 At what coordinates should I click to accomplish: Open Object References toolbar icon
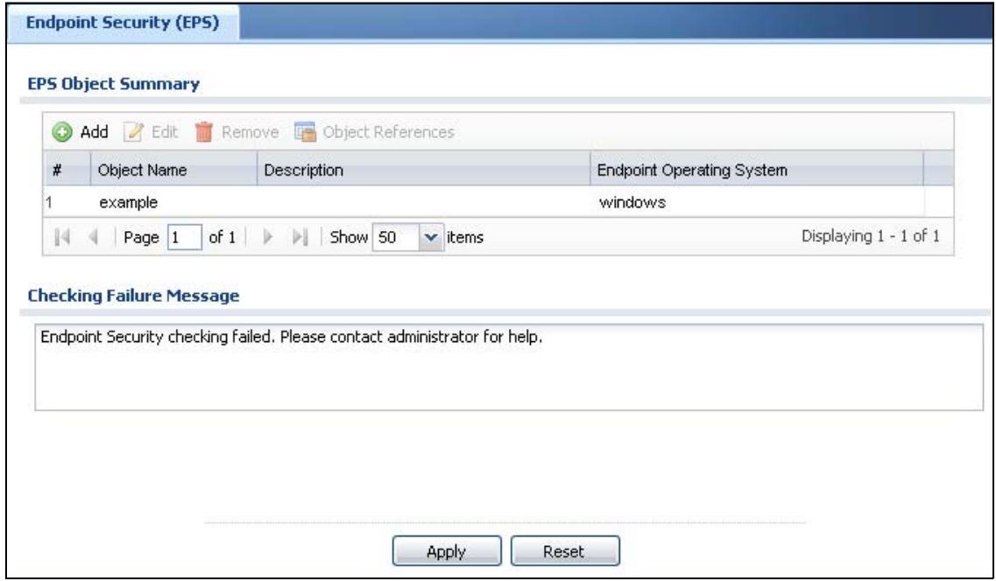point(305,132)
